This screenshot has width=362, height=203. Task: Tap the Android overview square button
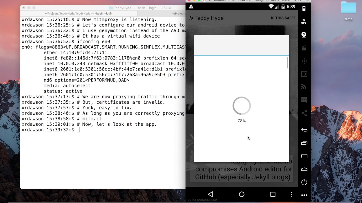coord(273,194)
